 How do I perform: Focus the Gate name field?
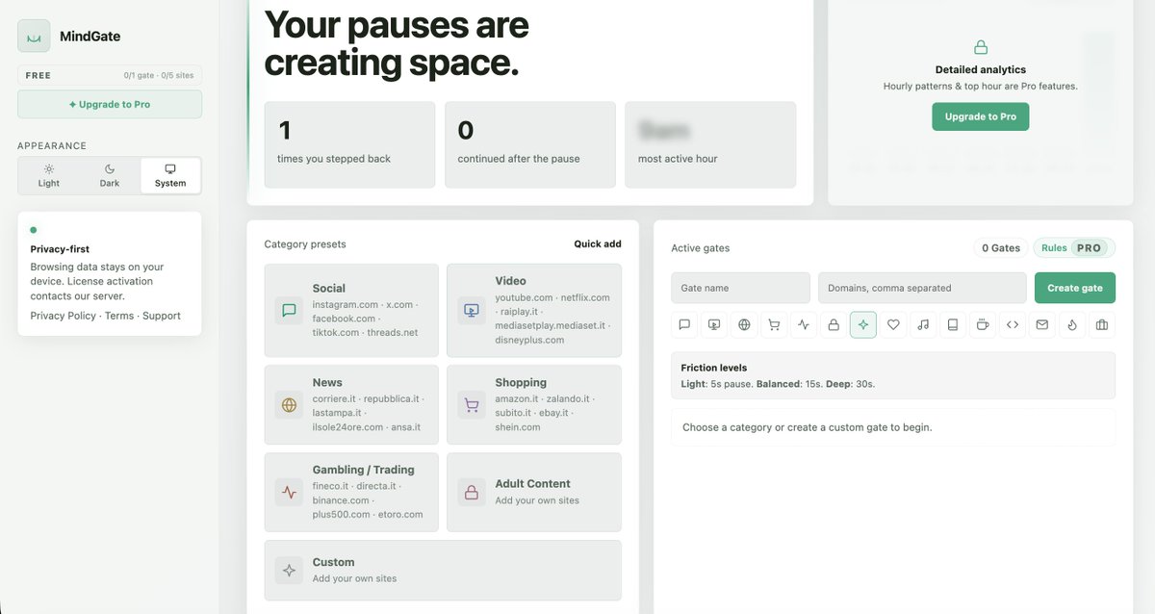coord(741,288)
